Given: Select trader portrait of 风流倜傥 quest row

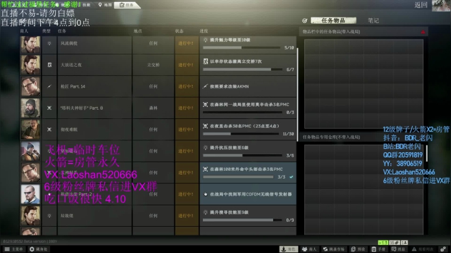Looking at the screenshot, I should (x=30, y=44).
